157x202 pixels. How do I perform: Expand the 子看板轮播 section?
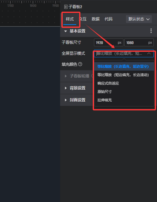tap(66, 76)
